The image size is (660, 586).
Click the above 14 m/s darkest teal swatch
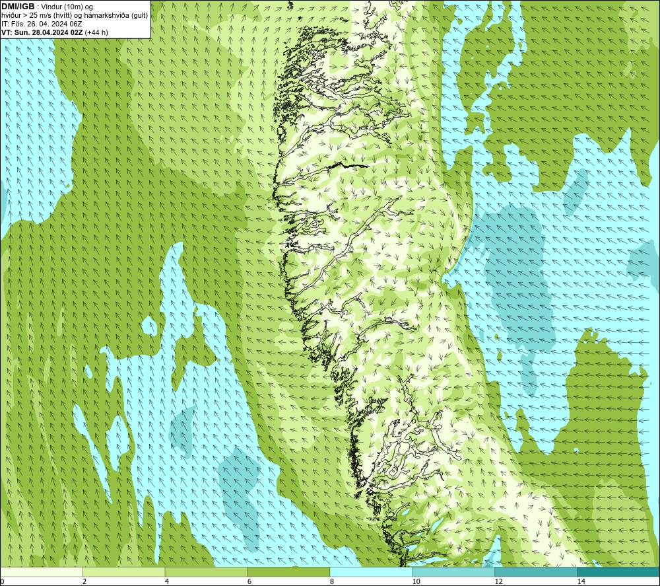point(619,571)
